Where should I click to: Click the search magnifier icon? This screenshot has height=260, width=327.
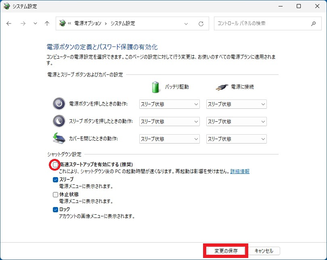(313, 23)
